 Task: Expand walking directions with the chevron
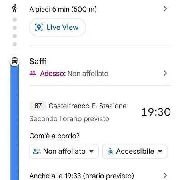click(165, 9)
